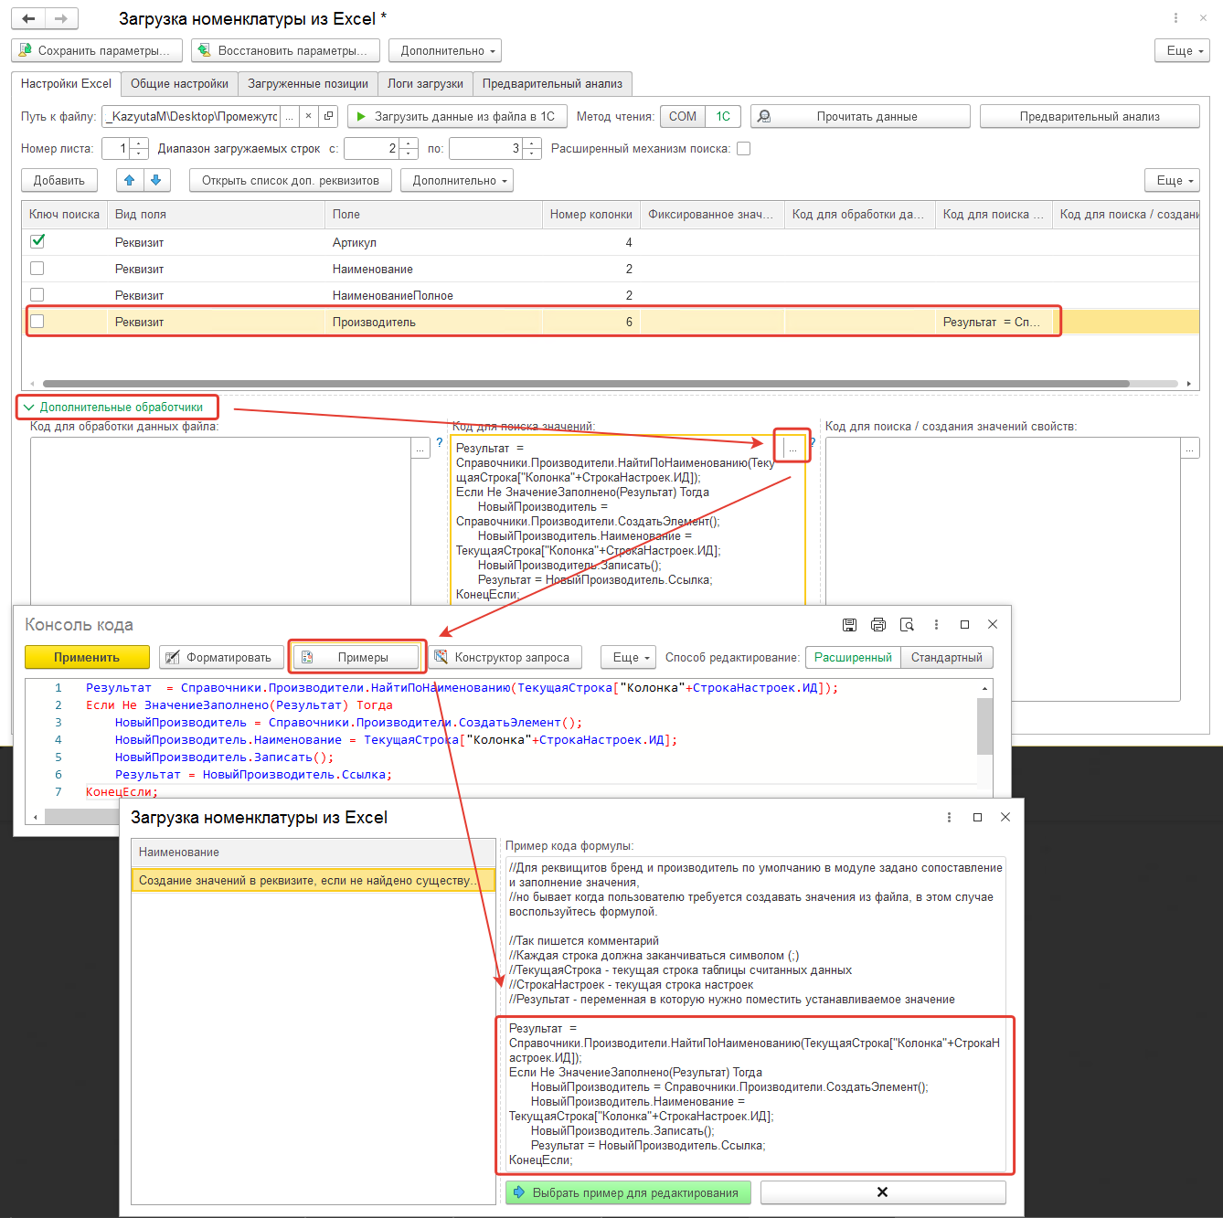
Task: Open the file from path field
Action: point(329,116)
